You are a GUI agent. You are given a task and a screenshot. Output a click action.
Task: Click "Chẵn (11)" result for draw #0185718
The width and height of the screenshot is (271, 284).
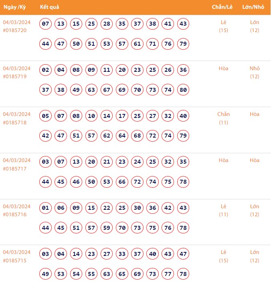223,118
